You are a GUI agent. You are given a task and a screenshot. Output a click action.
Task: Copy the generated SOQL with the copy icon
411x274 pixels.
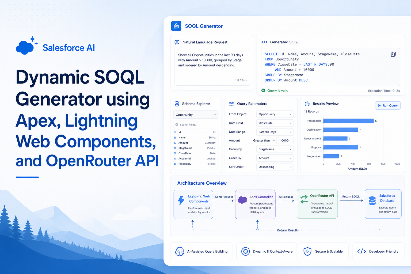(x=393, y=54)
